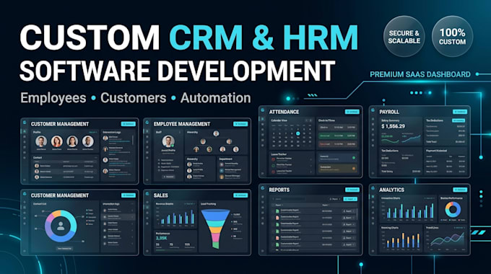Open the export dropdown in the first Reports row
491x274 pixels.
pos(349,211)
